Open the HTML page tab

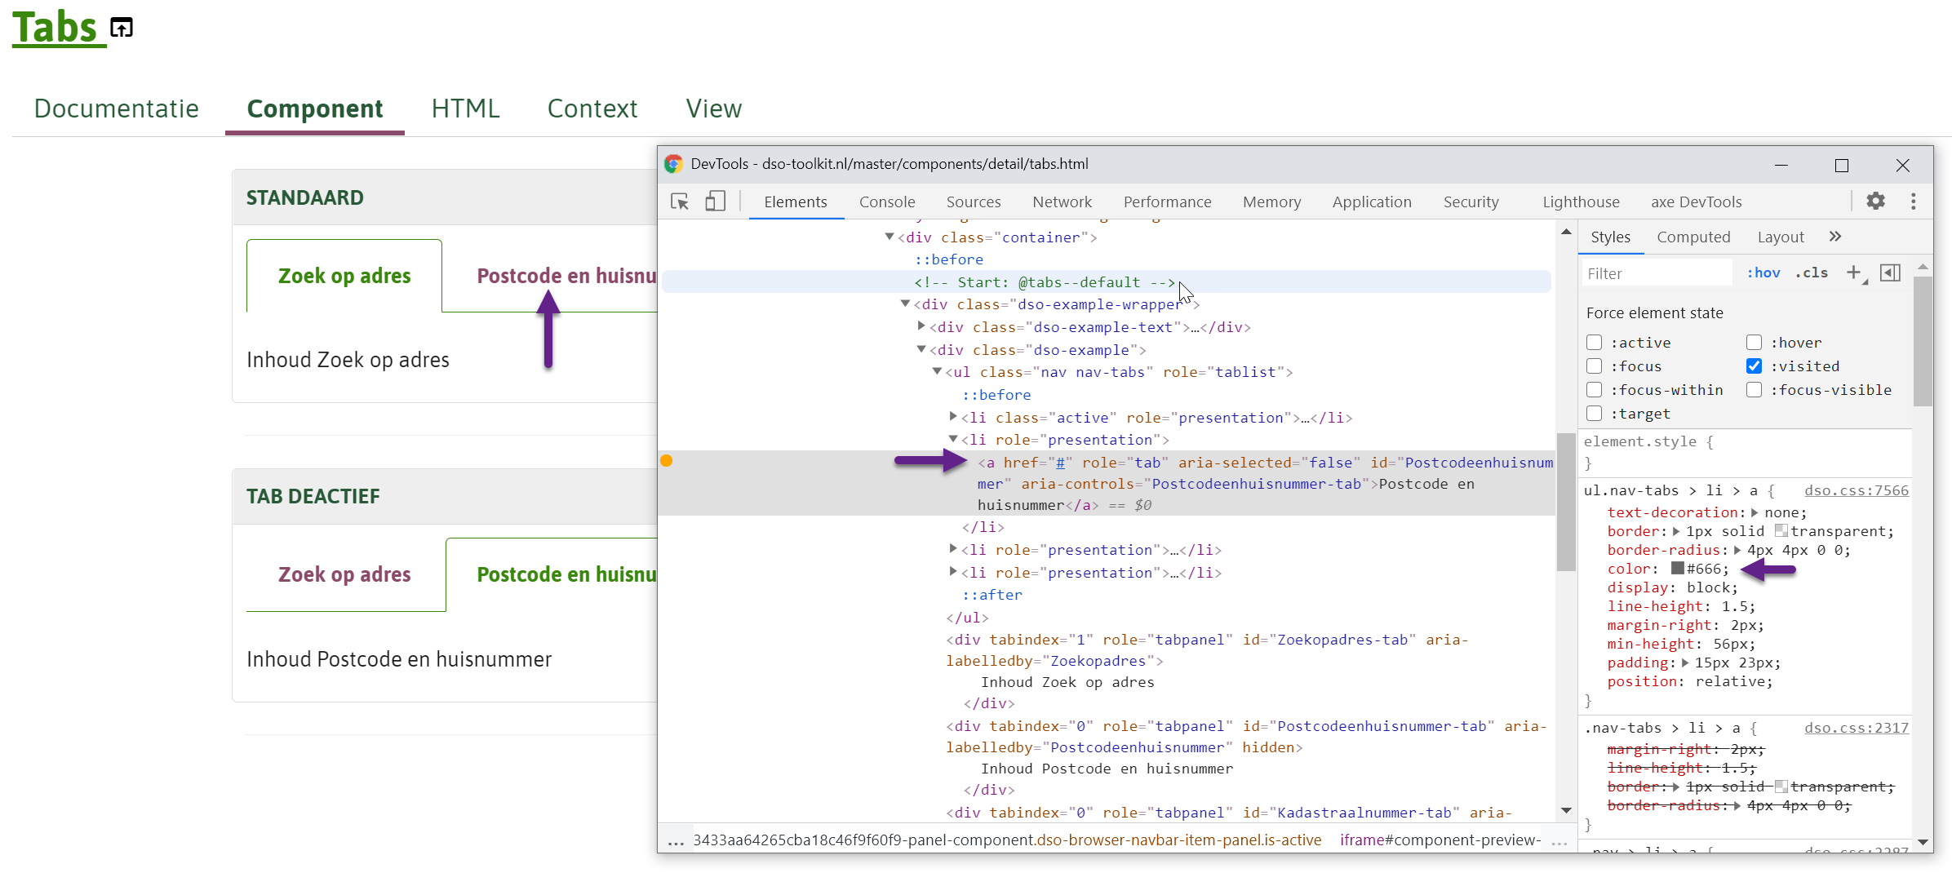[465, 109]
